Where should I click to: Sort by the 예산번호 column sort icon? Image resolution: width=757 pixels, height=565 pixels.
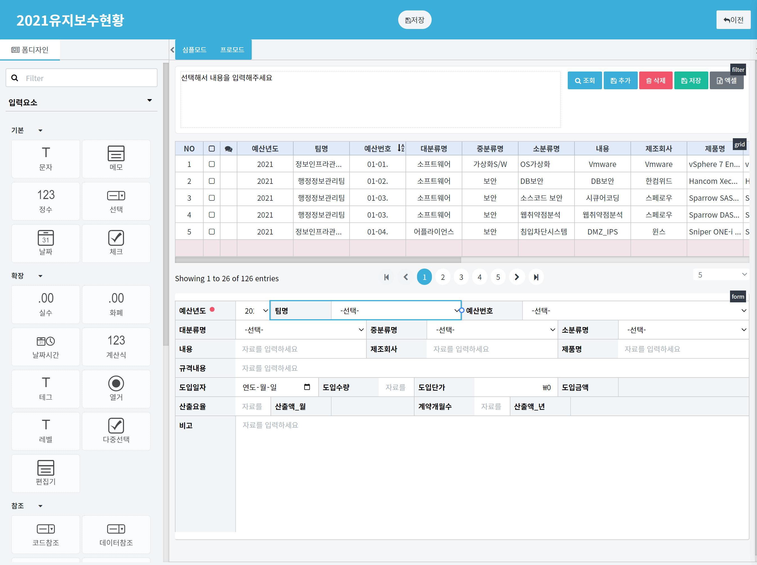point(401,148)
